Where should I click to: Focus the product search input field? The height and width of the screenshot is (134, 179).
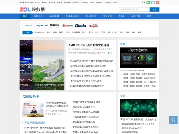(134, 10)
